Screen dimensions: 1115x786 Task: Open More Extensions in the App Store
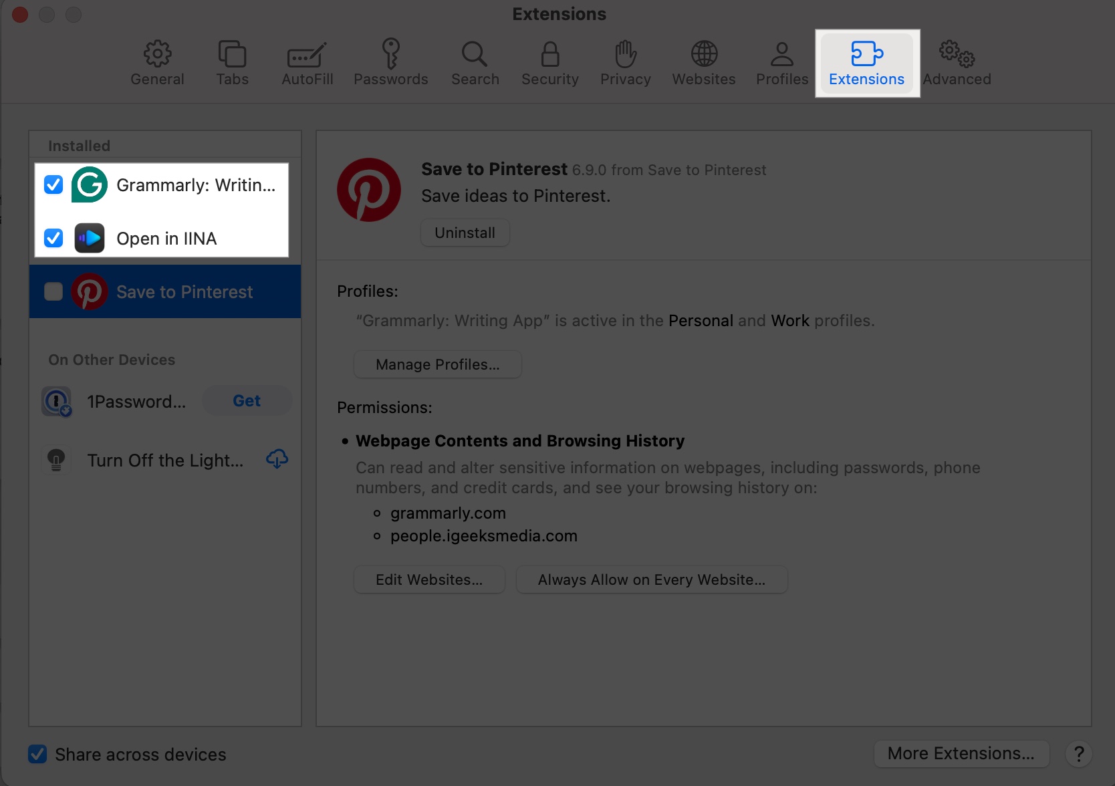pos(961,753)
